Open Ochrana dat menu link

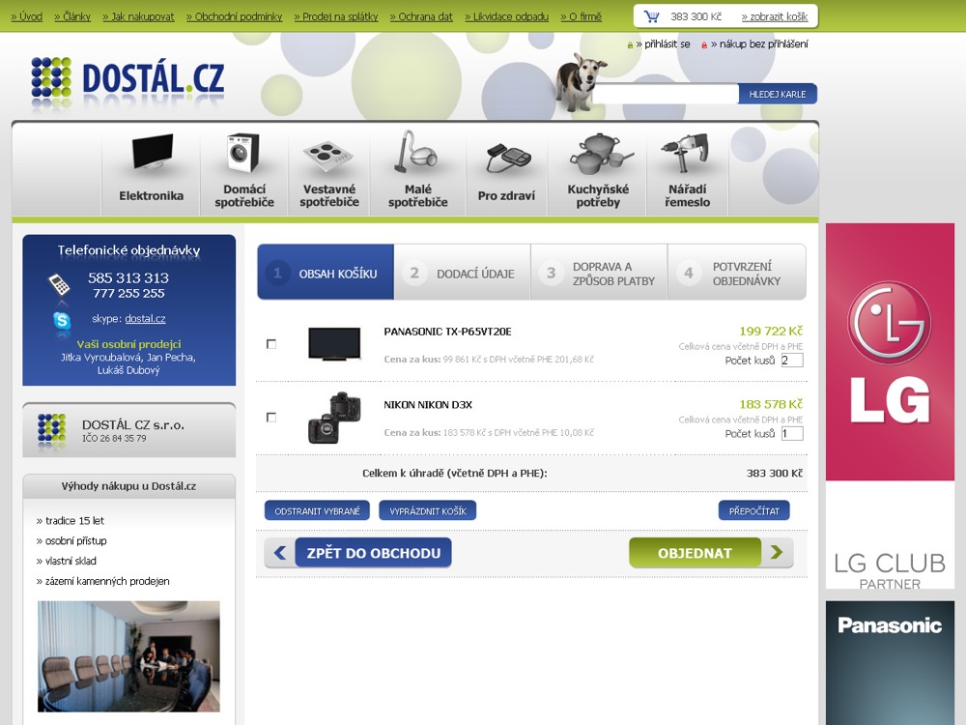click(421, 16)
